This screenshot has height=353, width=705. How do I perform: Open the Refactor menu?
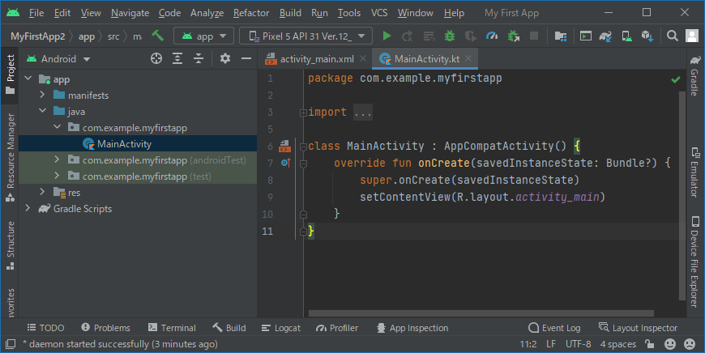click(251, 13)
